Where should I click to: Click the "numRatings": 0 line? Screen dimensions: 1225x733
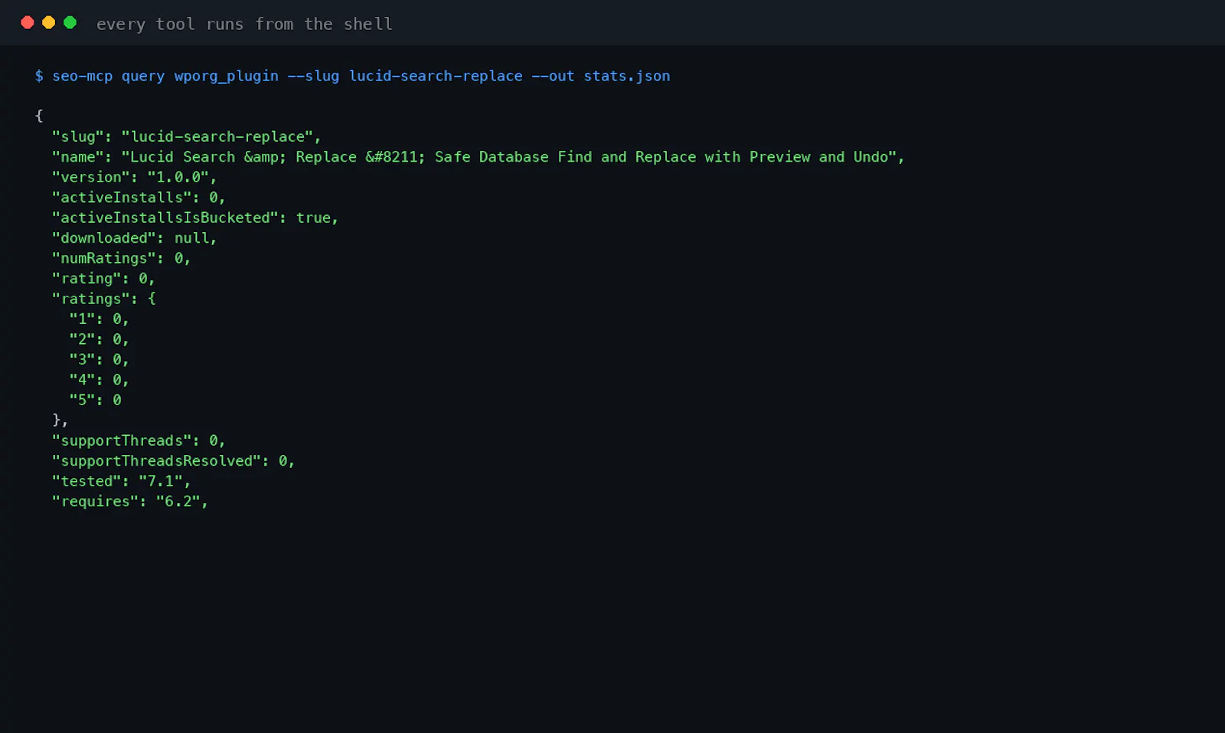(121, 258)
